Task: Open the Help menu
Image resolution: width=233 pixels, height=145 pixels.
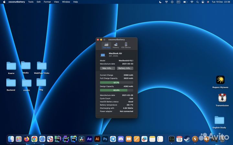Action: point(75,2)
